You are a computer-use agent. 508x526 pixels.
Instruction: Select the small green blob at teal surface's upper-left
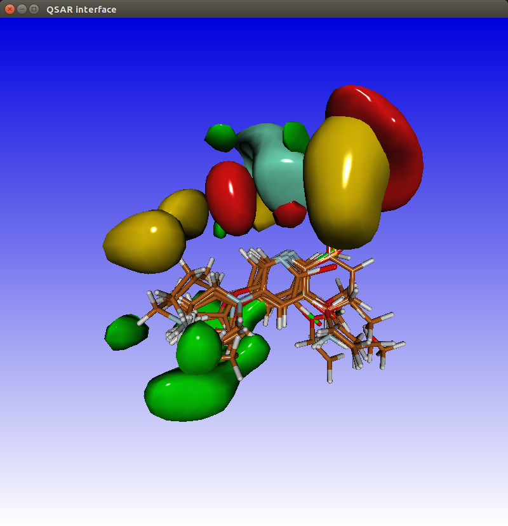221,137
